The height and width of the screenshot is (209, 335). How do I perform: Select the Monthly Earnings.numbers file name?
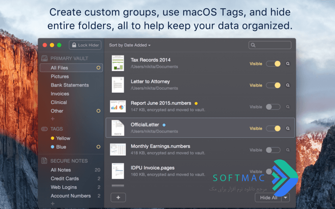click(161, 146)
